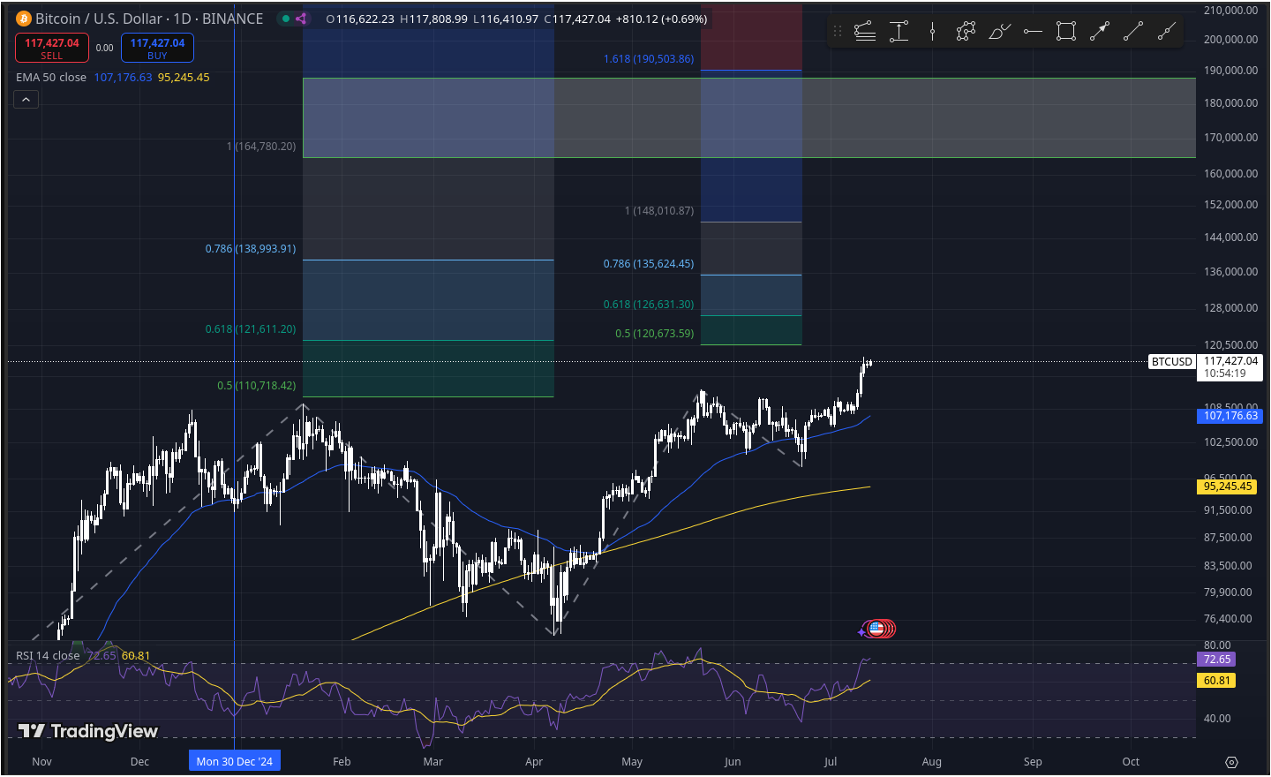This screenshot has width=1271, height=777.
Task: Click the 0.00 spread value
Action: 104,48
